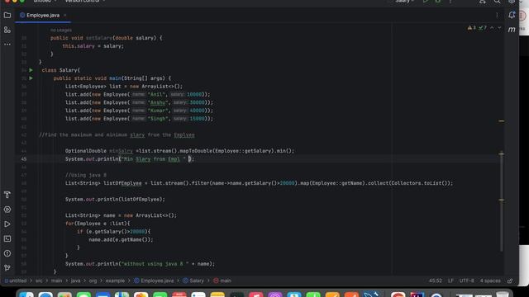Click minSalry variable in OptionalDouble line
Image resolution: width=529 pixels, height=297 pixels.
[x=122, y=151]
